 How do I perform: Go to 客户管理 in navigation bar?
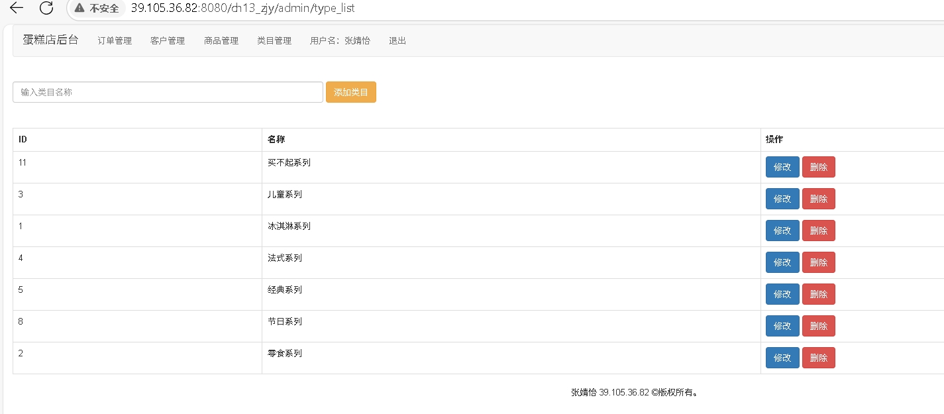point(168,40)
